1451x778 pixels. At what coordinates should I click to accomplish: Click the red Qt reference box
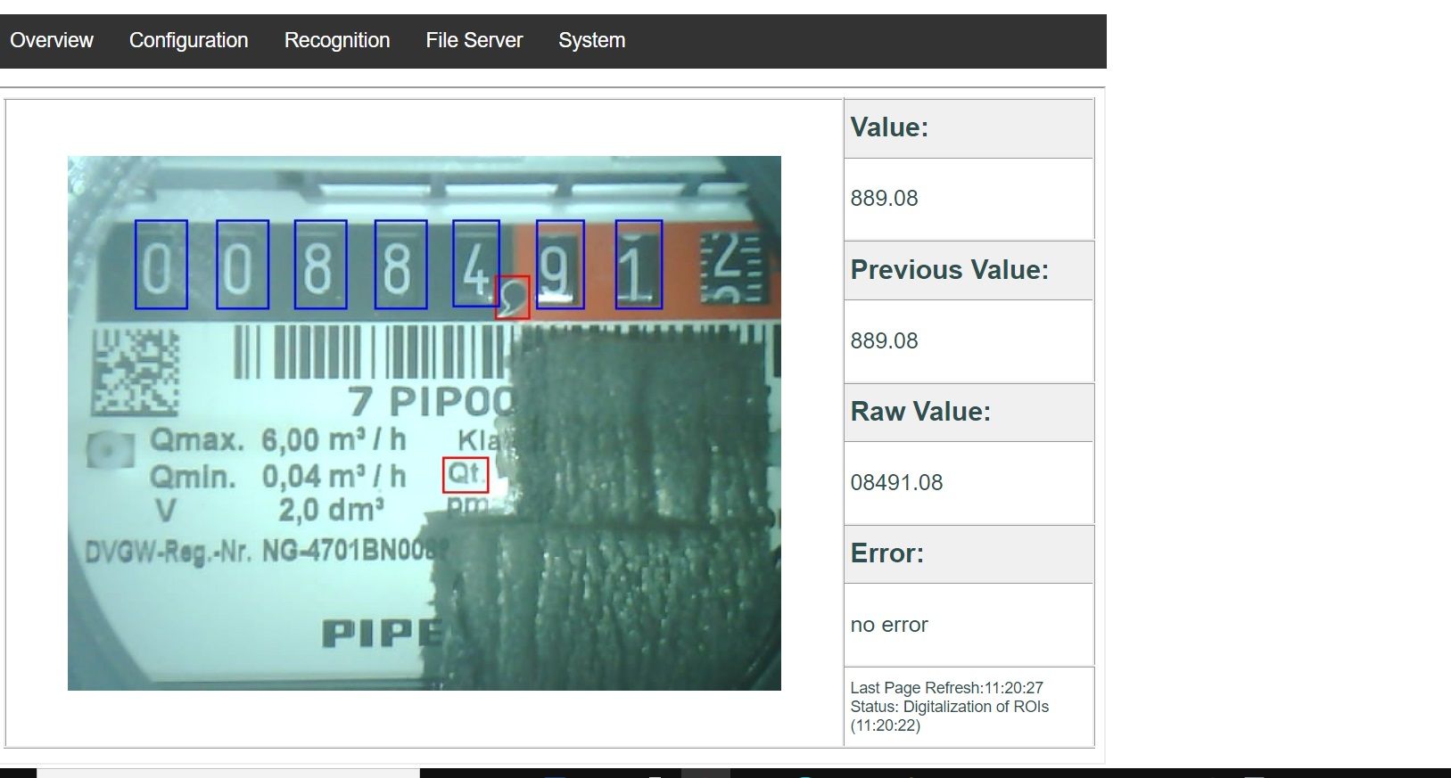pos(466,475)
